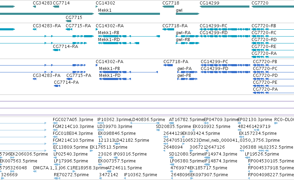Select EST IP10362.5prime
This screenshot has width=294, height=180.
141,175
